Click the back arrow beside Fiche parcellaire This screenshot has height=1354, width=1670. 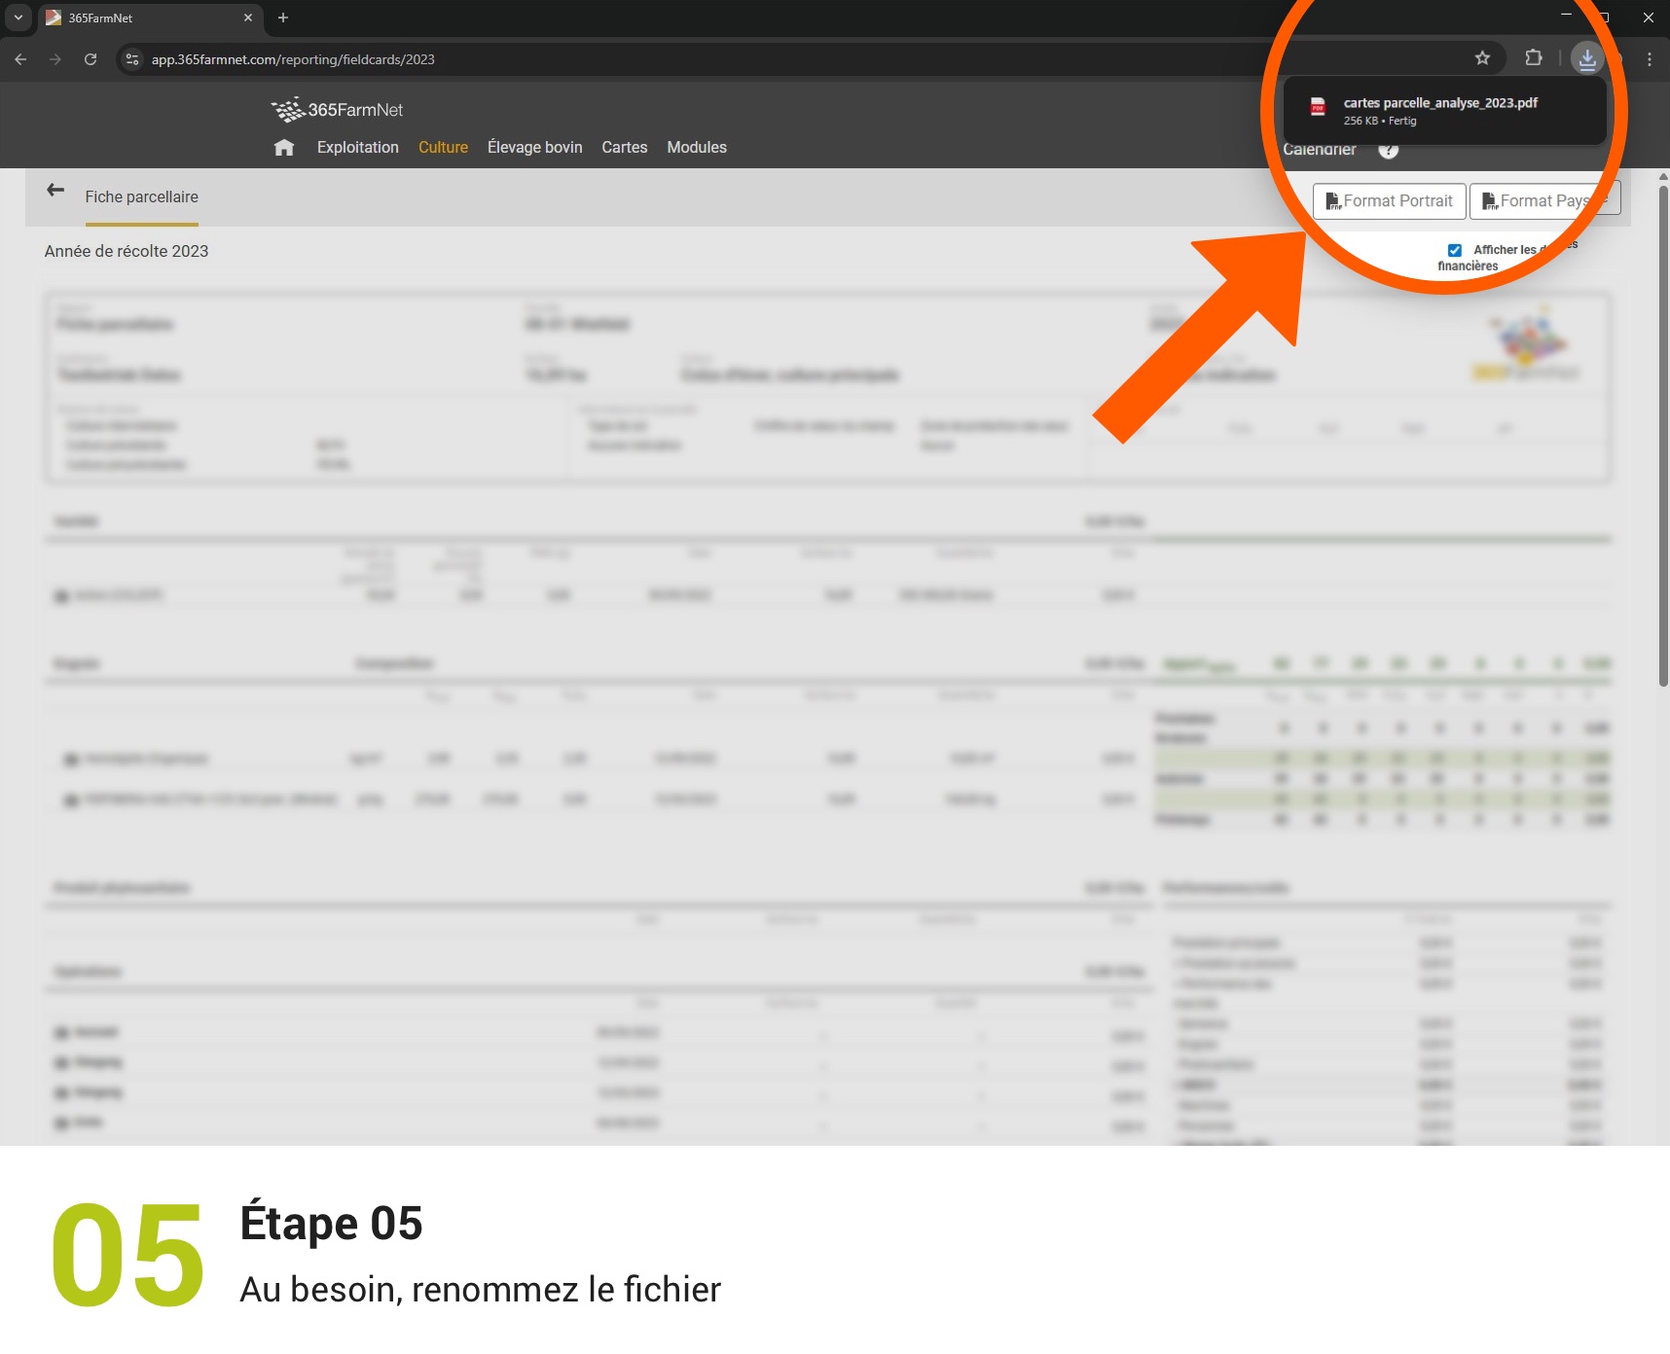55,191
